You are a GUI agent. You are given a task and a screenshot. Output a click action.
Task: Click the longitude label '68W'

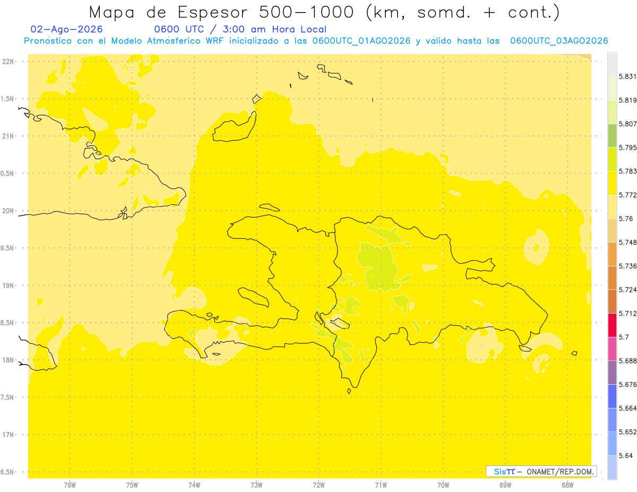click(x=567, y=485)
